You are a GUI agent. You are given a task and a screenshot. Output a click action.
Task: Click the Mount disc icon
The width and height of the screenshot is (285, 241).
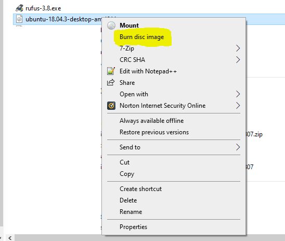(x=111, y=26)
